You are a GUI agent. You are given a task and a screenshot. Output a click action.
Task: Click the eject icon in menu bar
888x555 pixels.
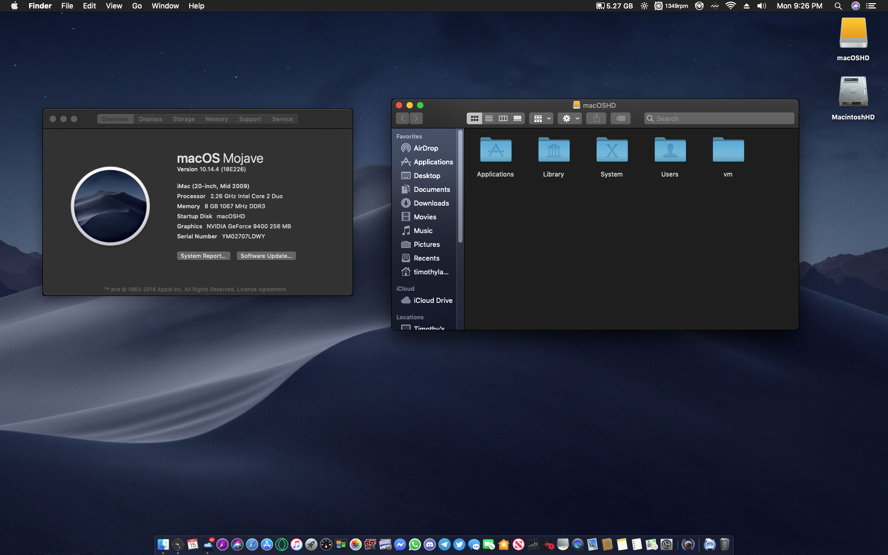746,6
